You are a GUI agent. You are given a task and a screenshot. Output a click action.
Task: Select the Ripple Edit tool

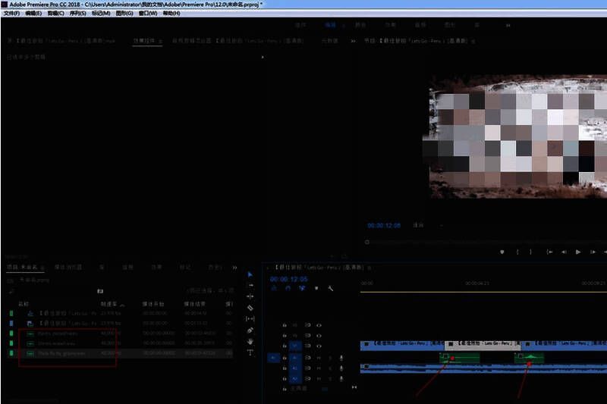[x=250, y=296]
